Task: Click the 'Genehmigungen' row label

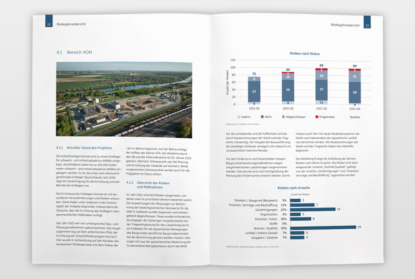Action: coord(266,210)
